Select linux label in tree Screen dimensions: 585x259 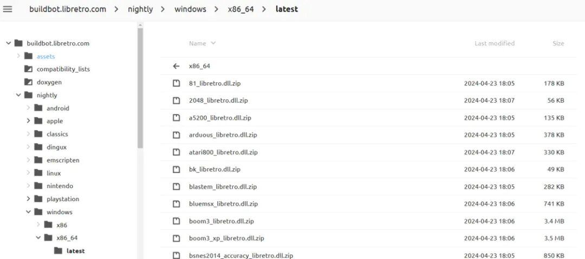54,173
